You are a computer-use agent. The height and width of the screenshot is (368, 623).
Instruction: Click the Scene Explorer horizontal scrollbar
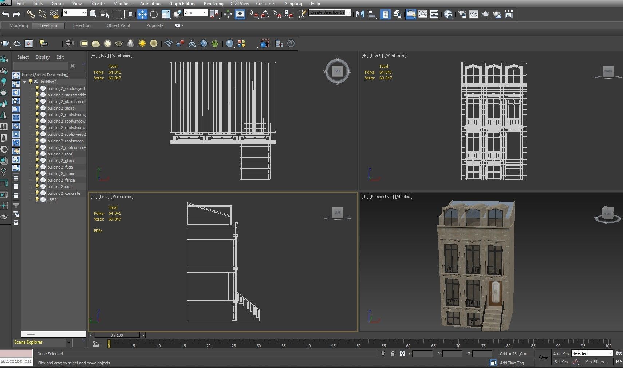54,334
